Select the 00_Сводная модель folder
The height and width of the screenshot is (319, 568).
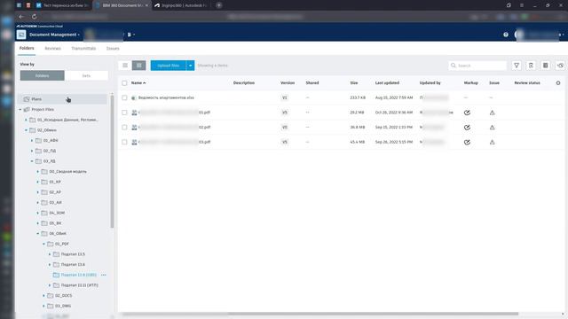[67, 171]
